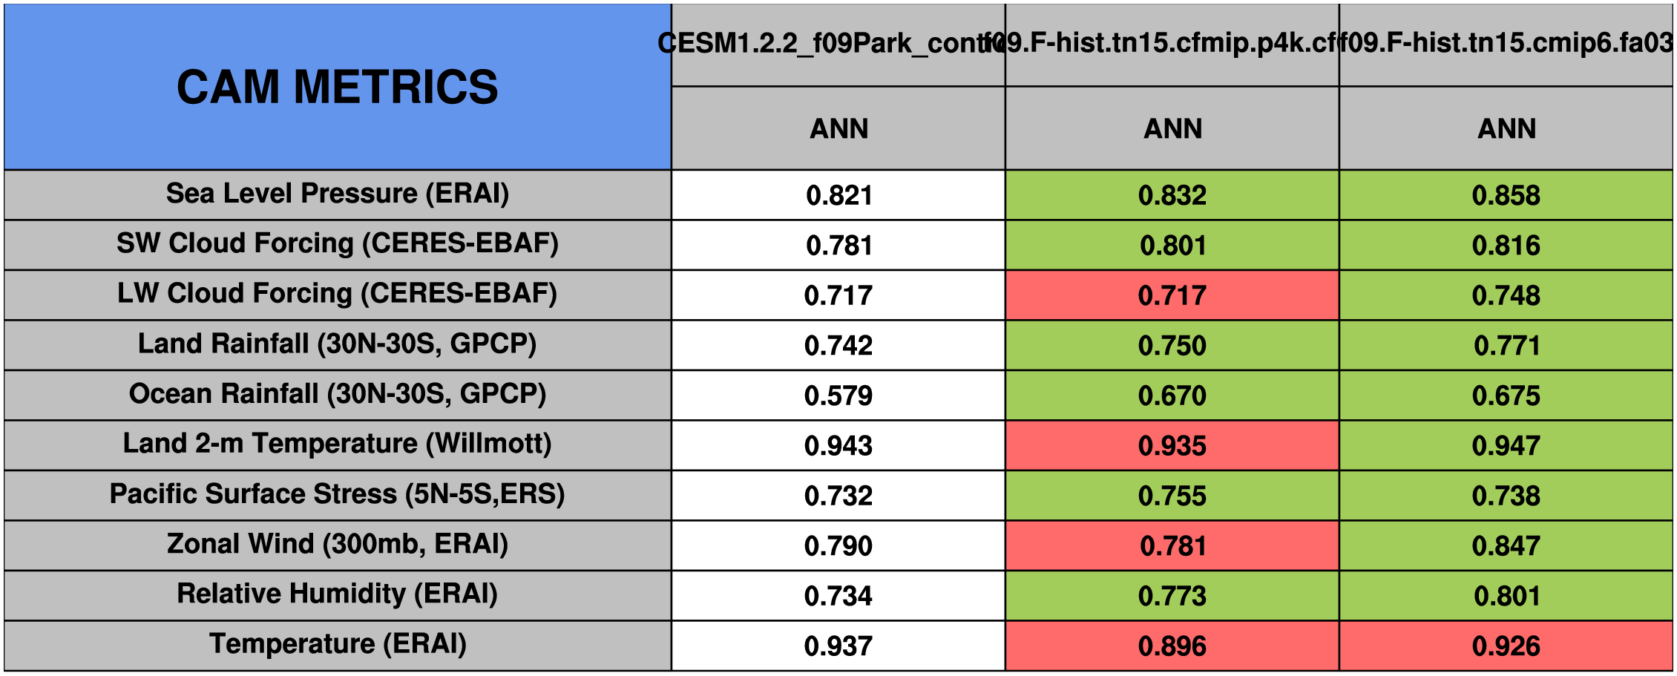Click the red 0.896 Temperature cell
Screen dimensions: 1677x676
tap(1172, 646)
